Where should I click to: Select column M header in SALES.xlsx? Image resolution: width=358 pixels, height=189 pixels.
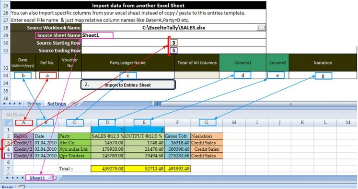[x=348, y=123]
